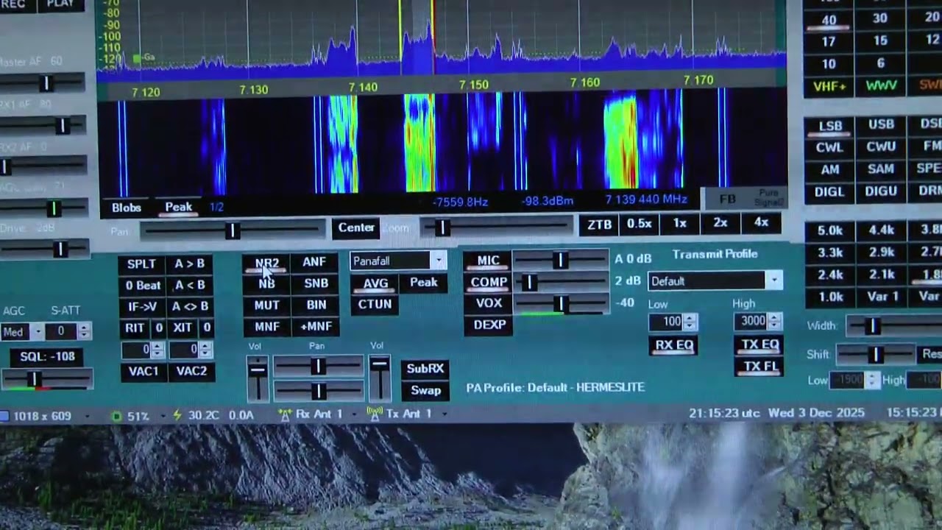Enable RIT receive incremental tuning
942x530 pixels.
click(135, 328)
